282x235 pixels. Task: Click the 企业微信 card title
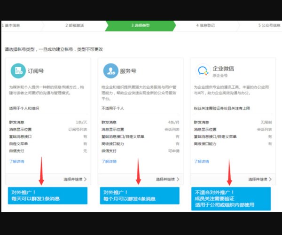tap(223, 68)
